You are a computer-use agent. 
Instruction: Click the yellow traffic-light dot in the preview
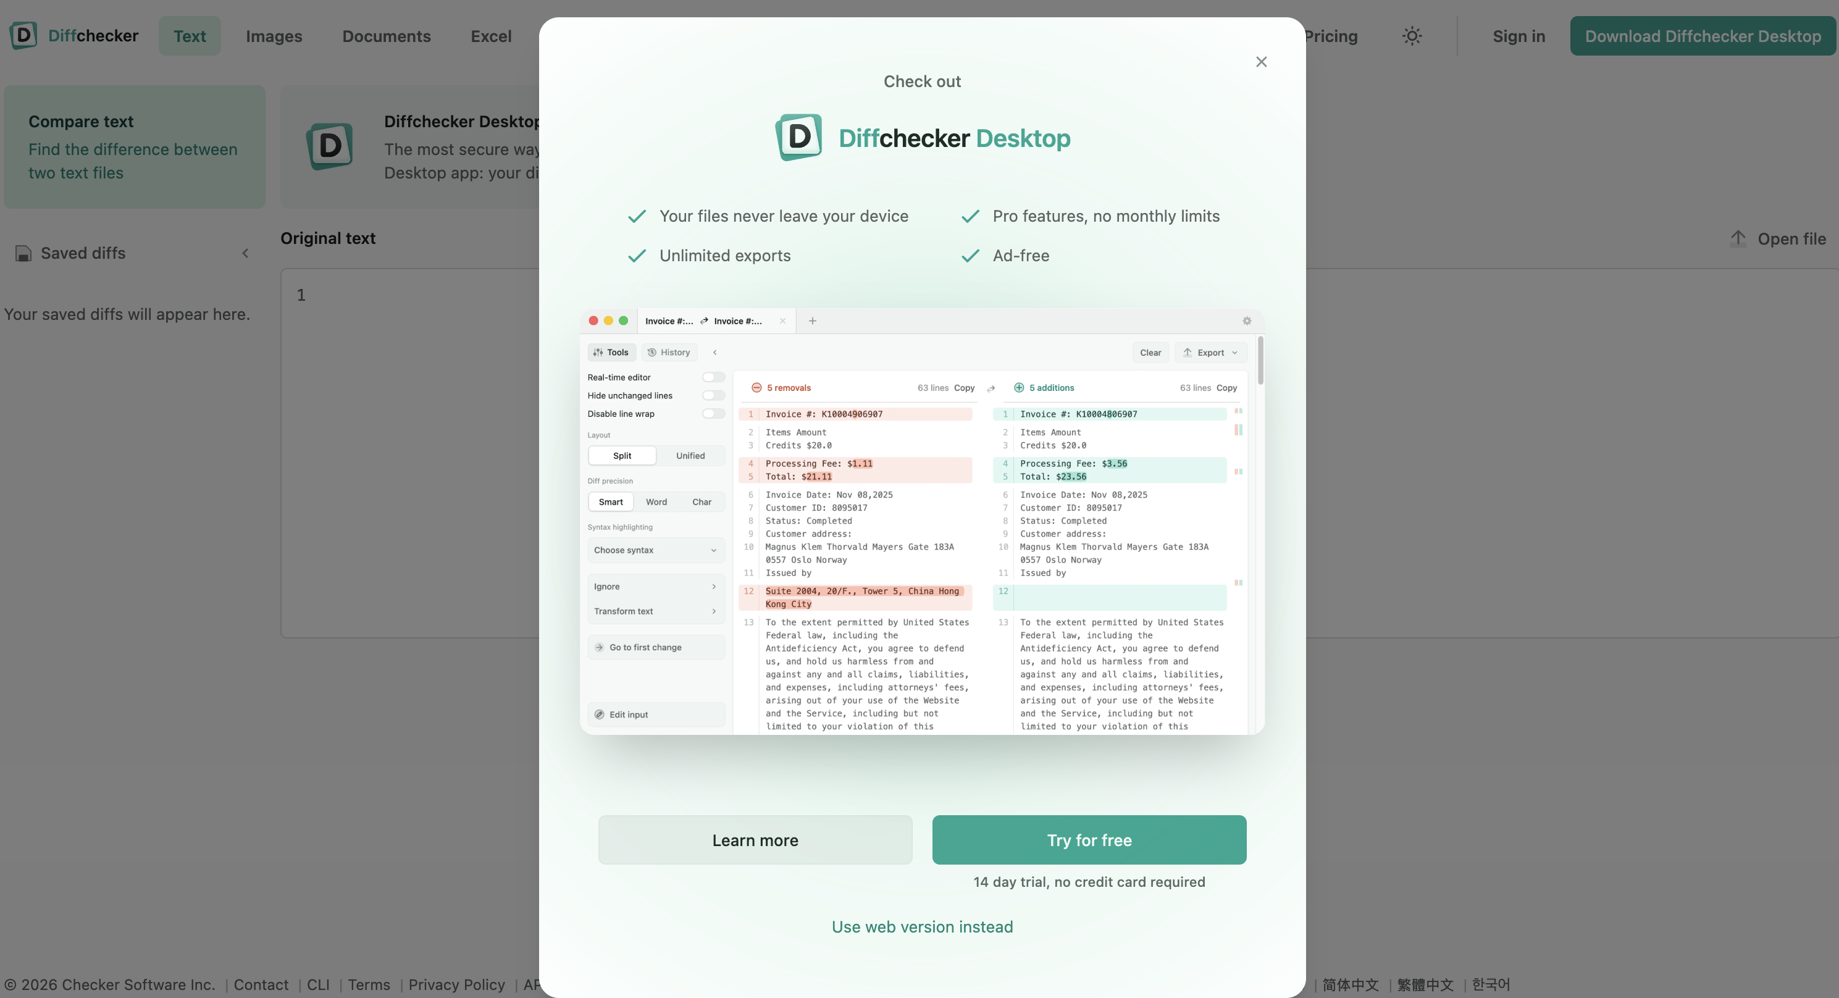click(x=608, y=321)
